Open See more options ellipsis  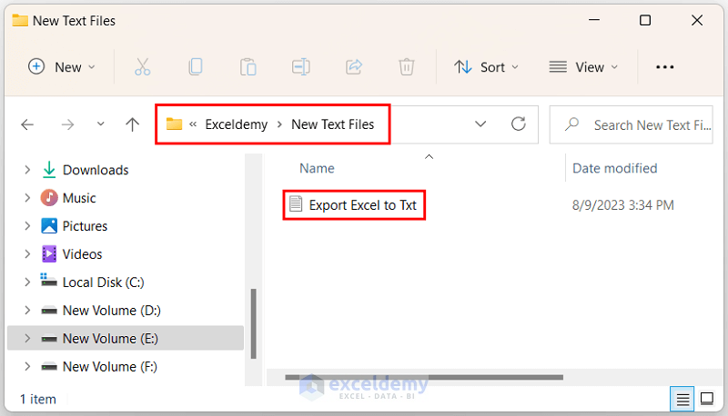665,66
